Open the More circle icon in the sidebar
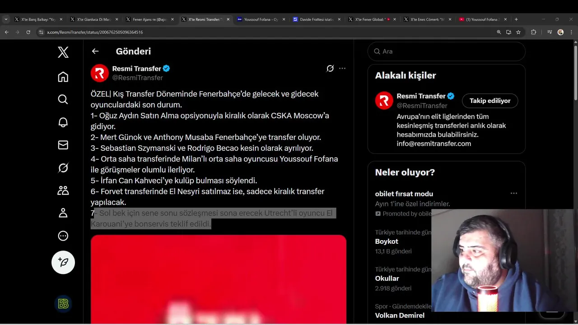The image size is (578, 325). [x=63, y=236]
